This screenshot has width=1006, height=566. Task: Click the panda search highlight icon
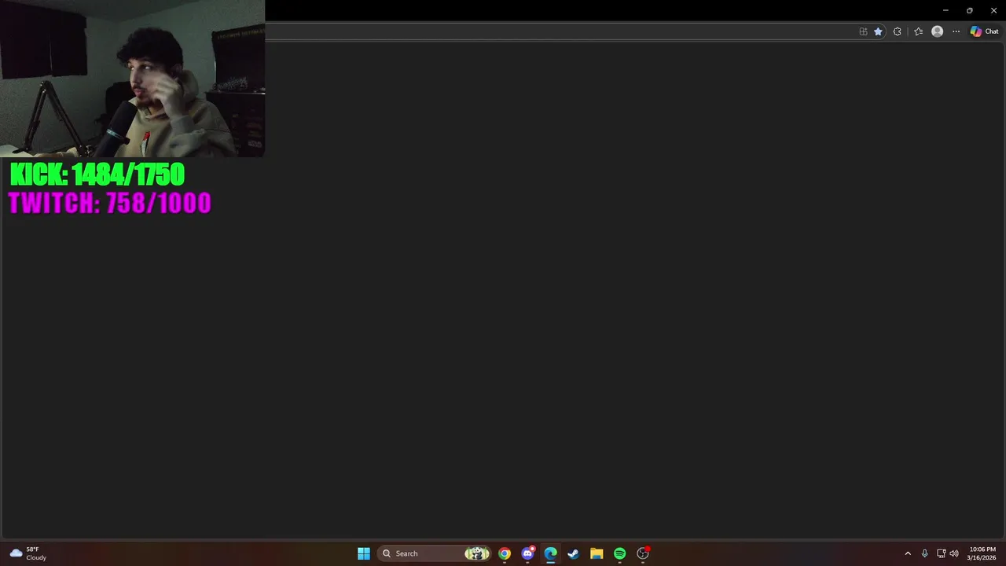[477, 553]
